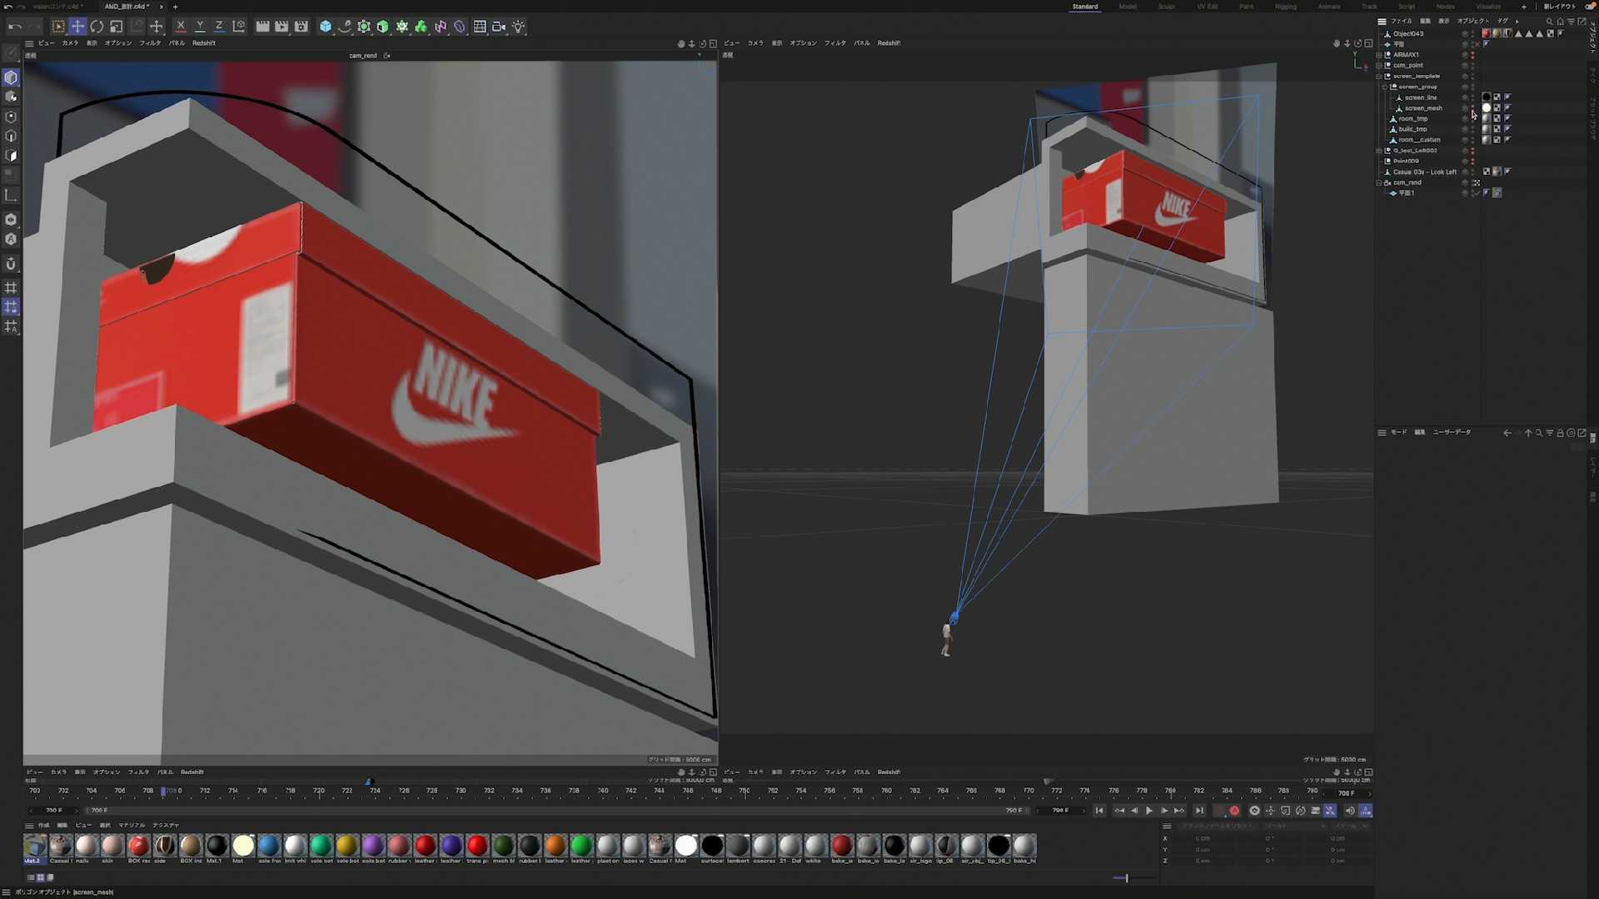Screen dimensions: 1599x899
Task: Collapse the cam_rend tree node
Action: 1379,183
